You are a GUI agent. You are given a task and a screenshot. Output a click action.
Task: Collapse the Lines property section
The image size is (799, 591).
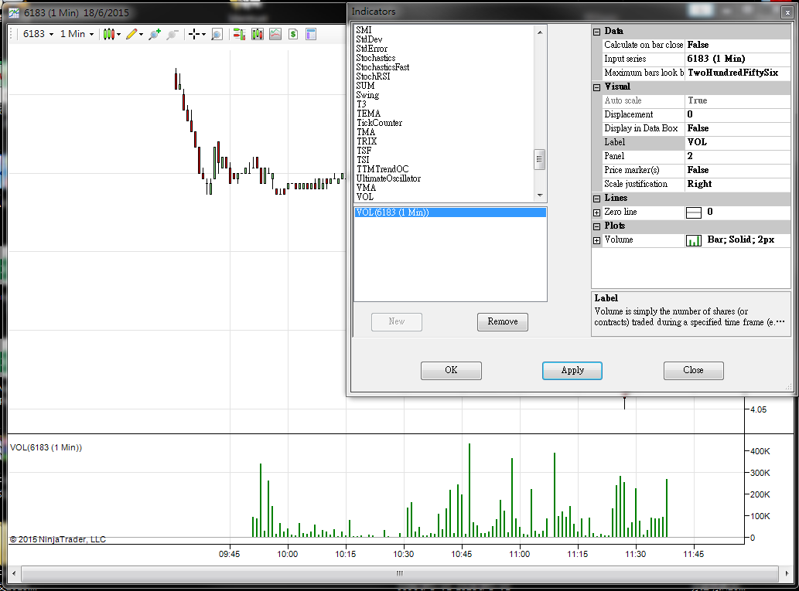pyautogui.click(x=596, y=199)
